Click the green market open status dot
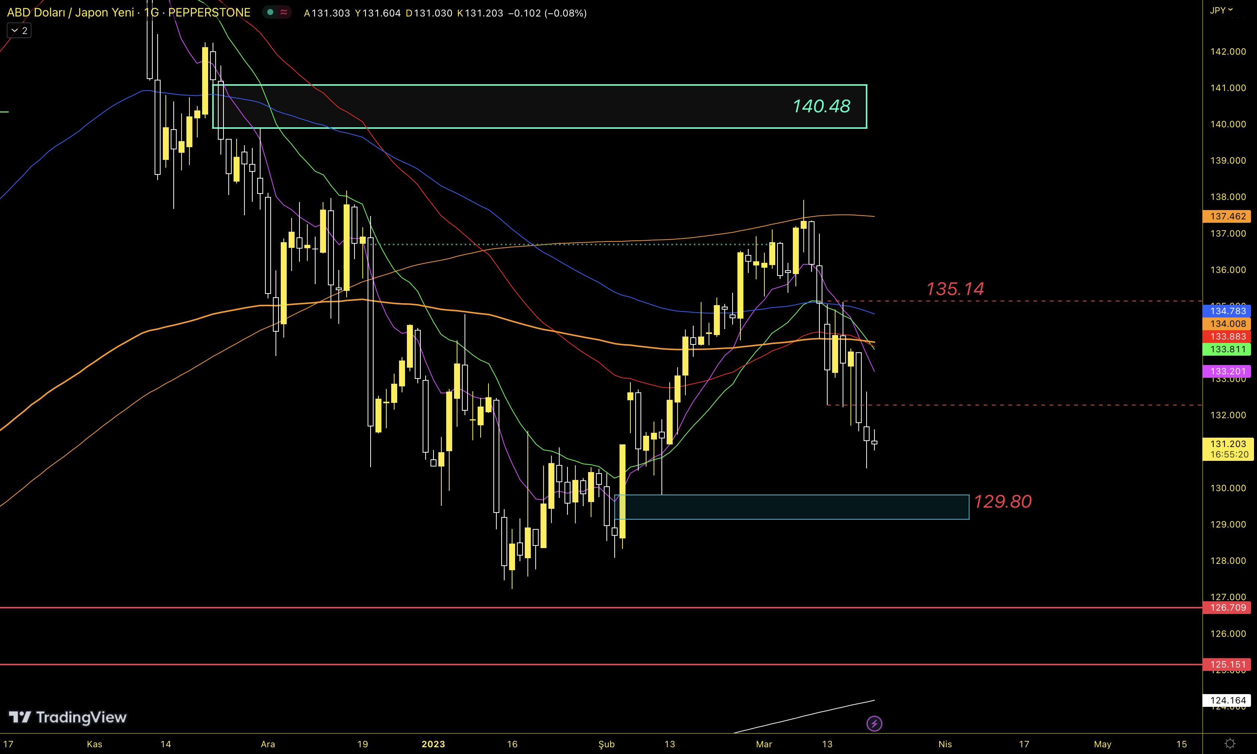The width and height of the screenshot is (1257, 754). [270, 12]
